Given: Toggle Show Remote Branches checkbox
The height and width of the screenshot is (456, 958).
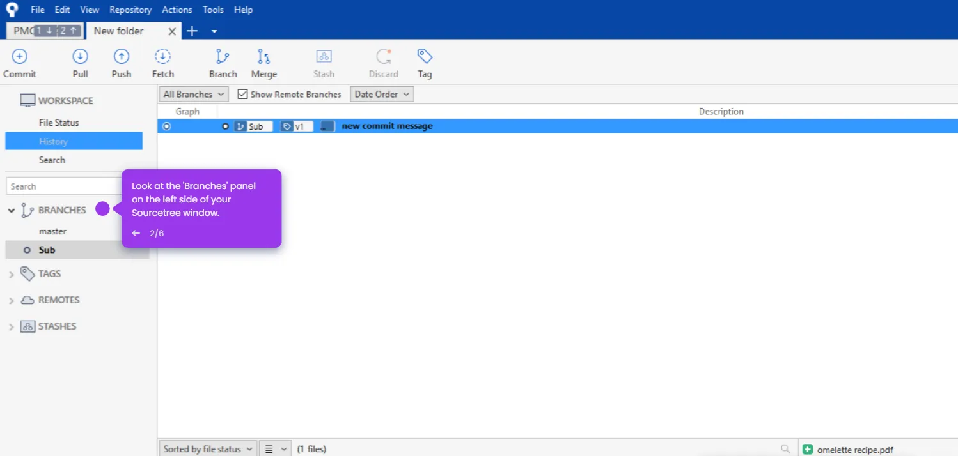Looking at the screenshot, I should [x=242, y=94].
